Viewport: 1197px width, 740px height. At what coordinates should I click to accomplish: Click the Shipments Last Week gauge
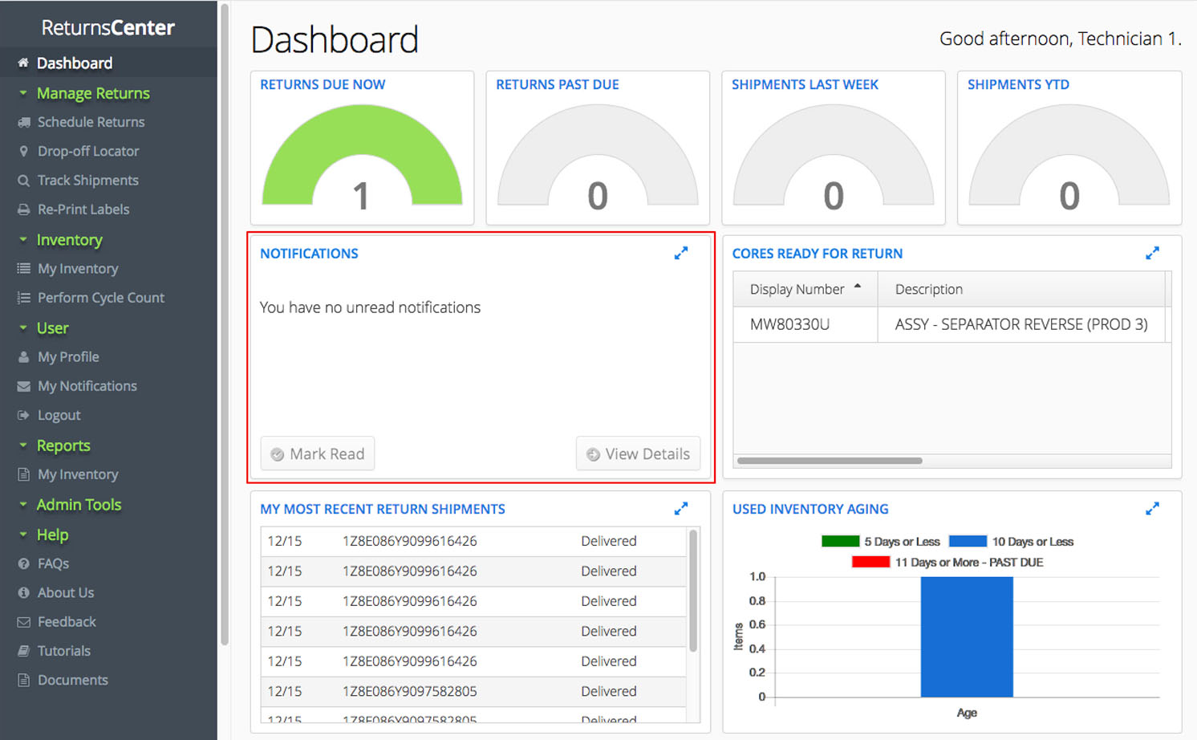click(834, 157)
